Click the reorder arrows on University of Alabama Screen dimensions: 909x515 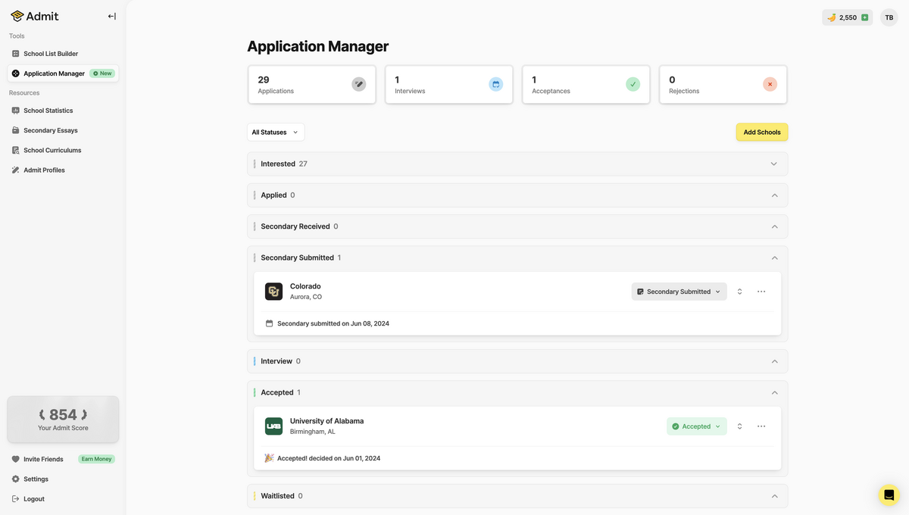pyautogui.click(x=739, y=426)
